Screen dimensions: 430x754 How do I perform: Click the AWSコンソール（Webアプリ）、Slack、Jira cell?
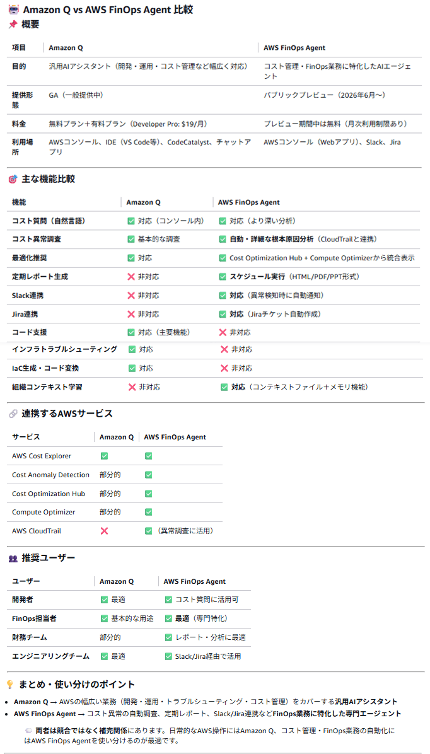[332, 142]
